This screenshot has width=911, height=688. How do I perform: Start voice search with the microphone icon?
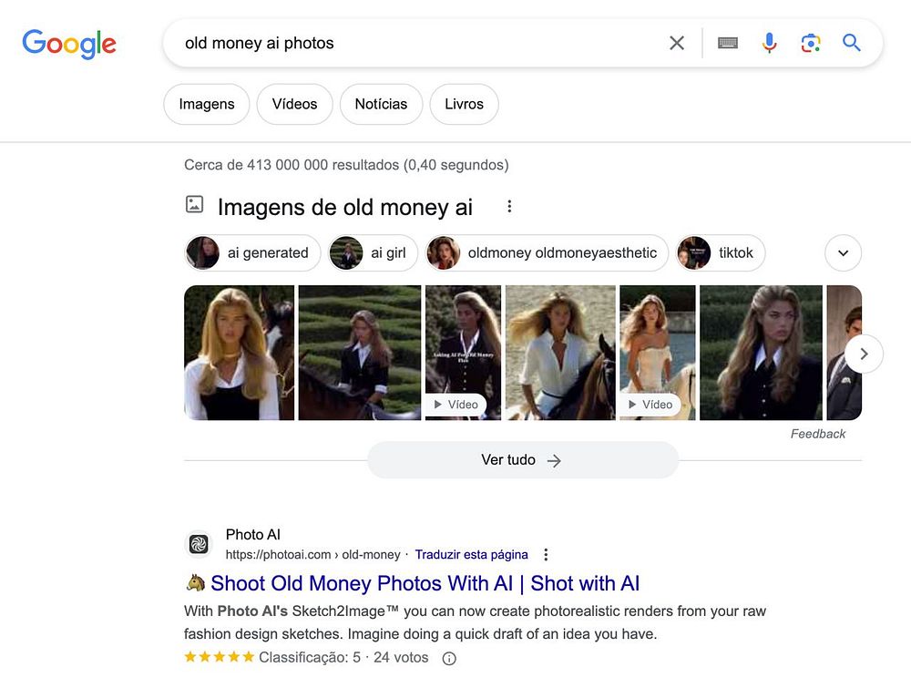[x=769, y=43]
